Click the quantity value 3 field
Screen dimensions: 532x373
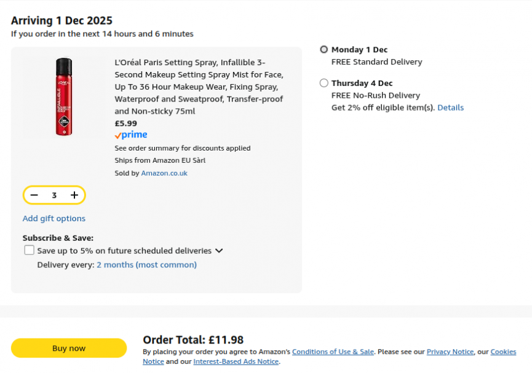[x=54, y=195]
